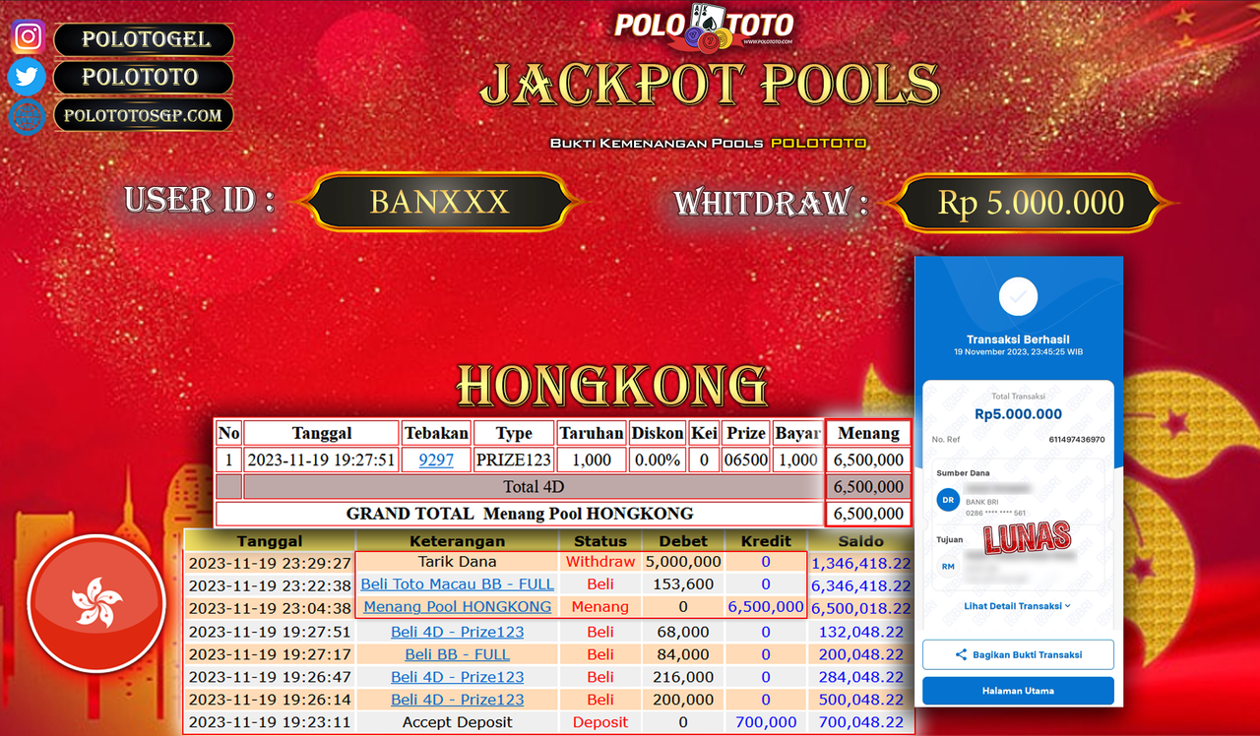1260x736 pixels.
Task: Open the POLOTOGEL button
Action: click(144, 40)
